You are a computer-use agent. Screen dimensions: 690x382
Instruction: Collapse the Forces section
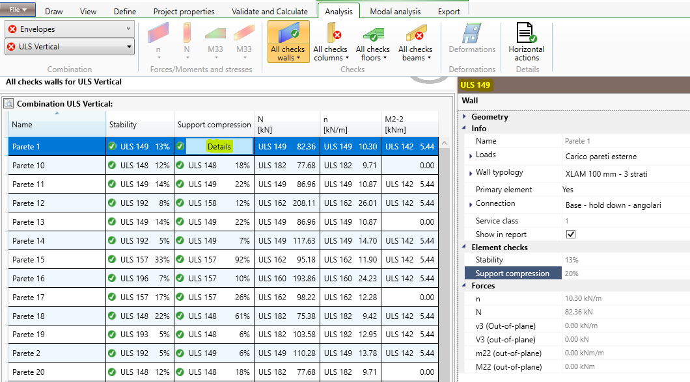click(464, 285)
